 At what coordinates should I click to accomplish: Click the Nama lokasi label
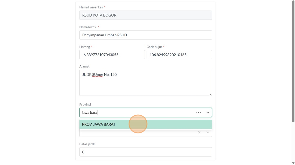coord(88,27)
